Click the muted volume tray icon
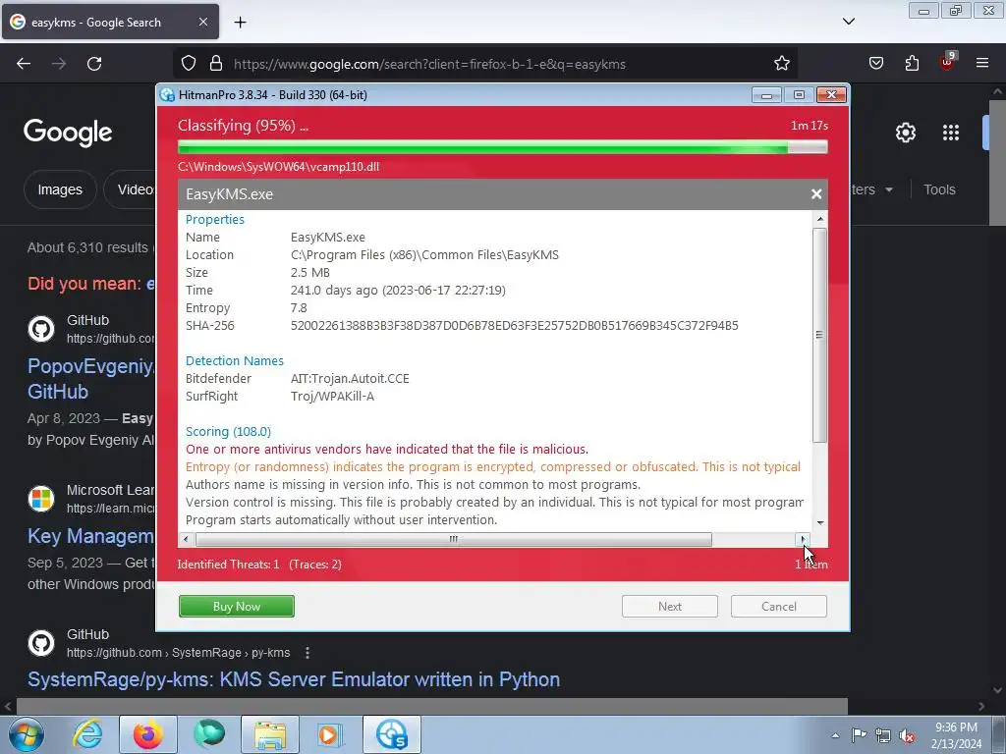This screenshot has width=1006, height=754. tap(907, 735)
